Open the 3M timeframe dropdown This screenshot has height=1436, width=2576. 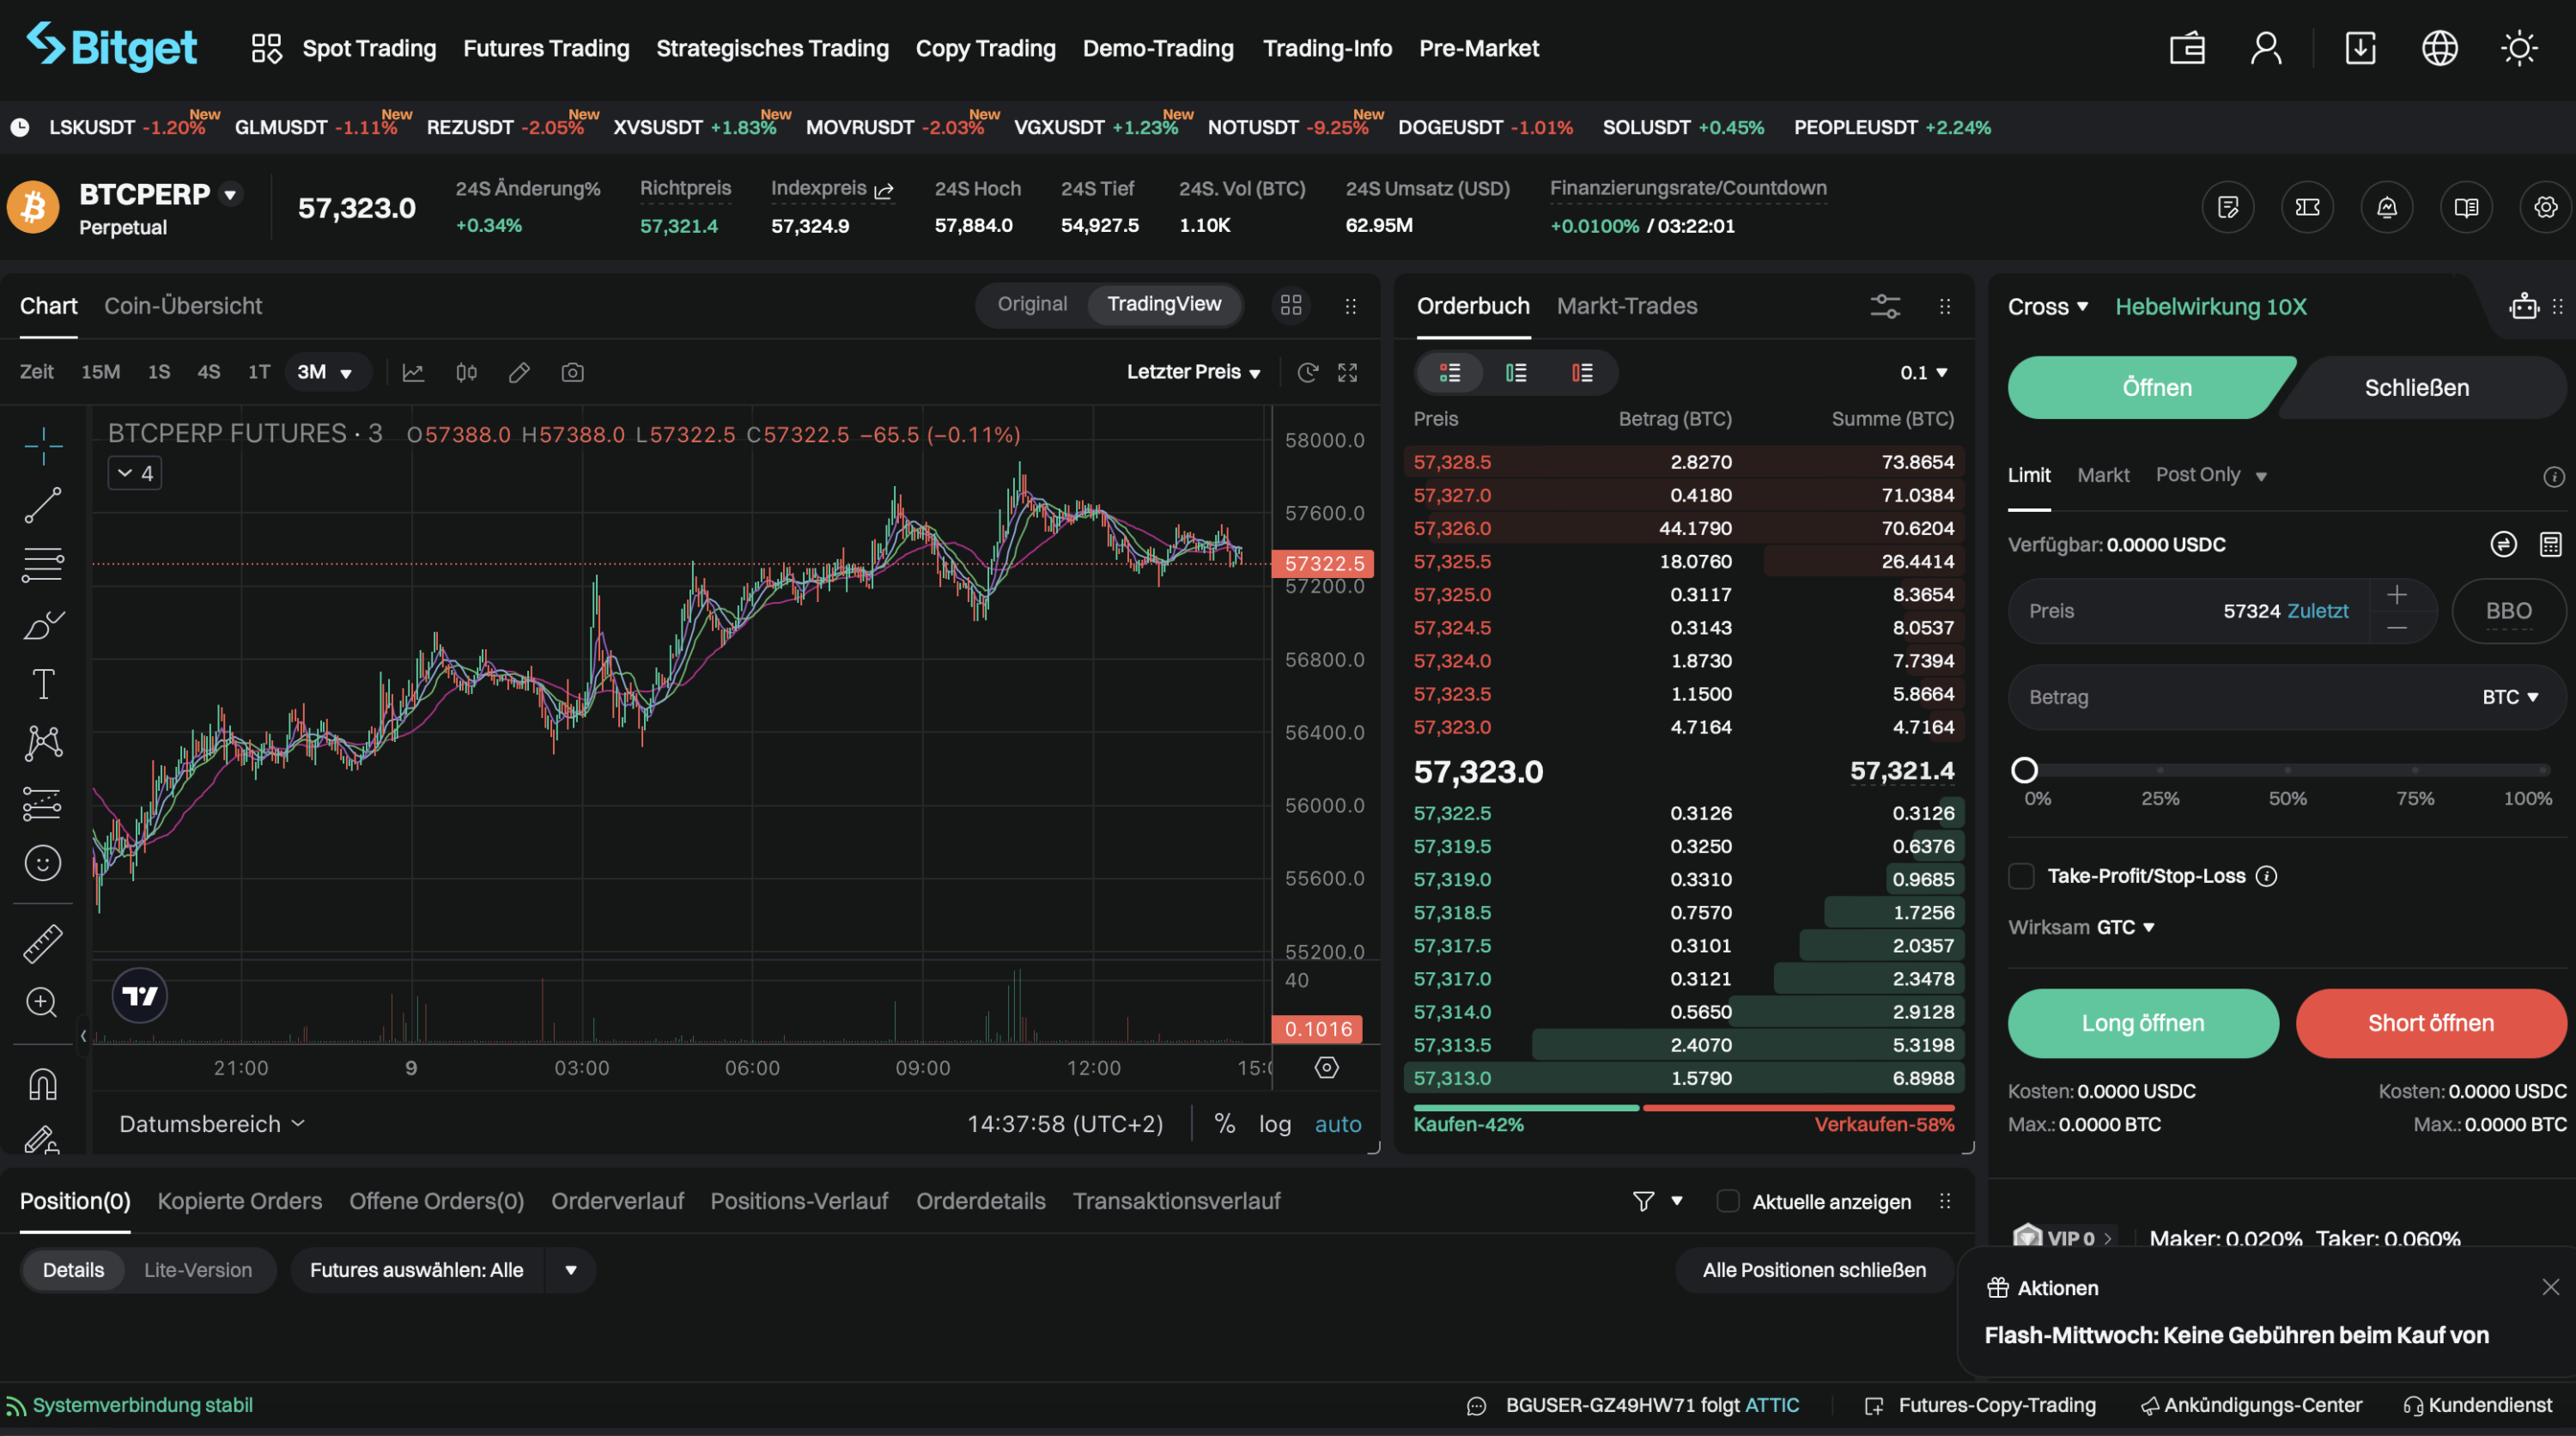tap(327, 372)
